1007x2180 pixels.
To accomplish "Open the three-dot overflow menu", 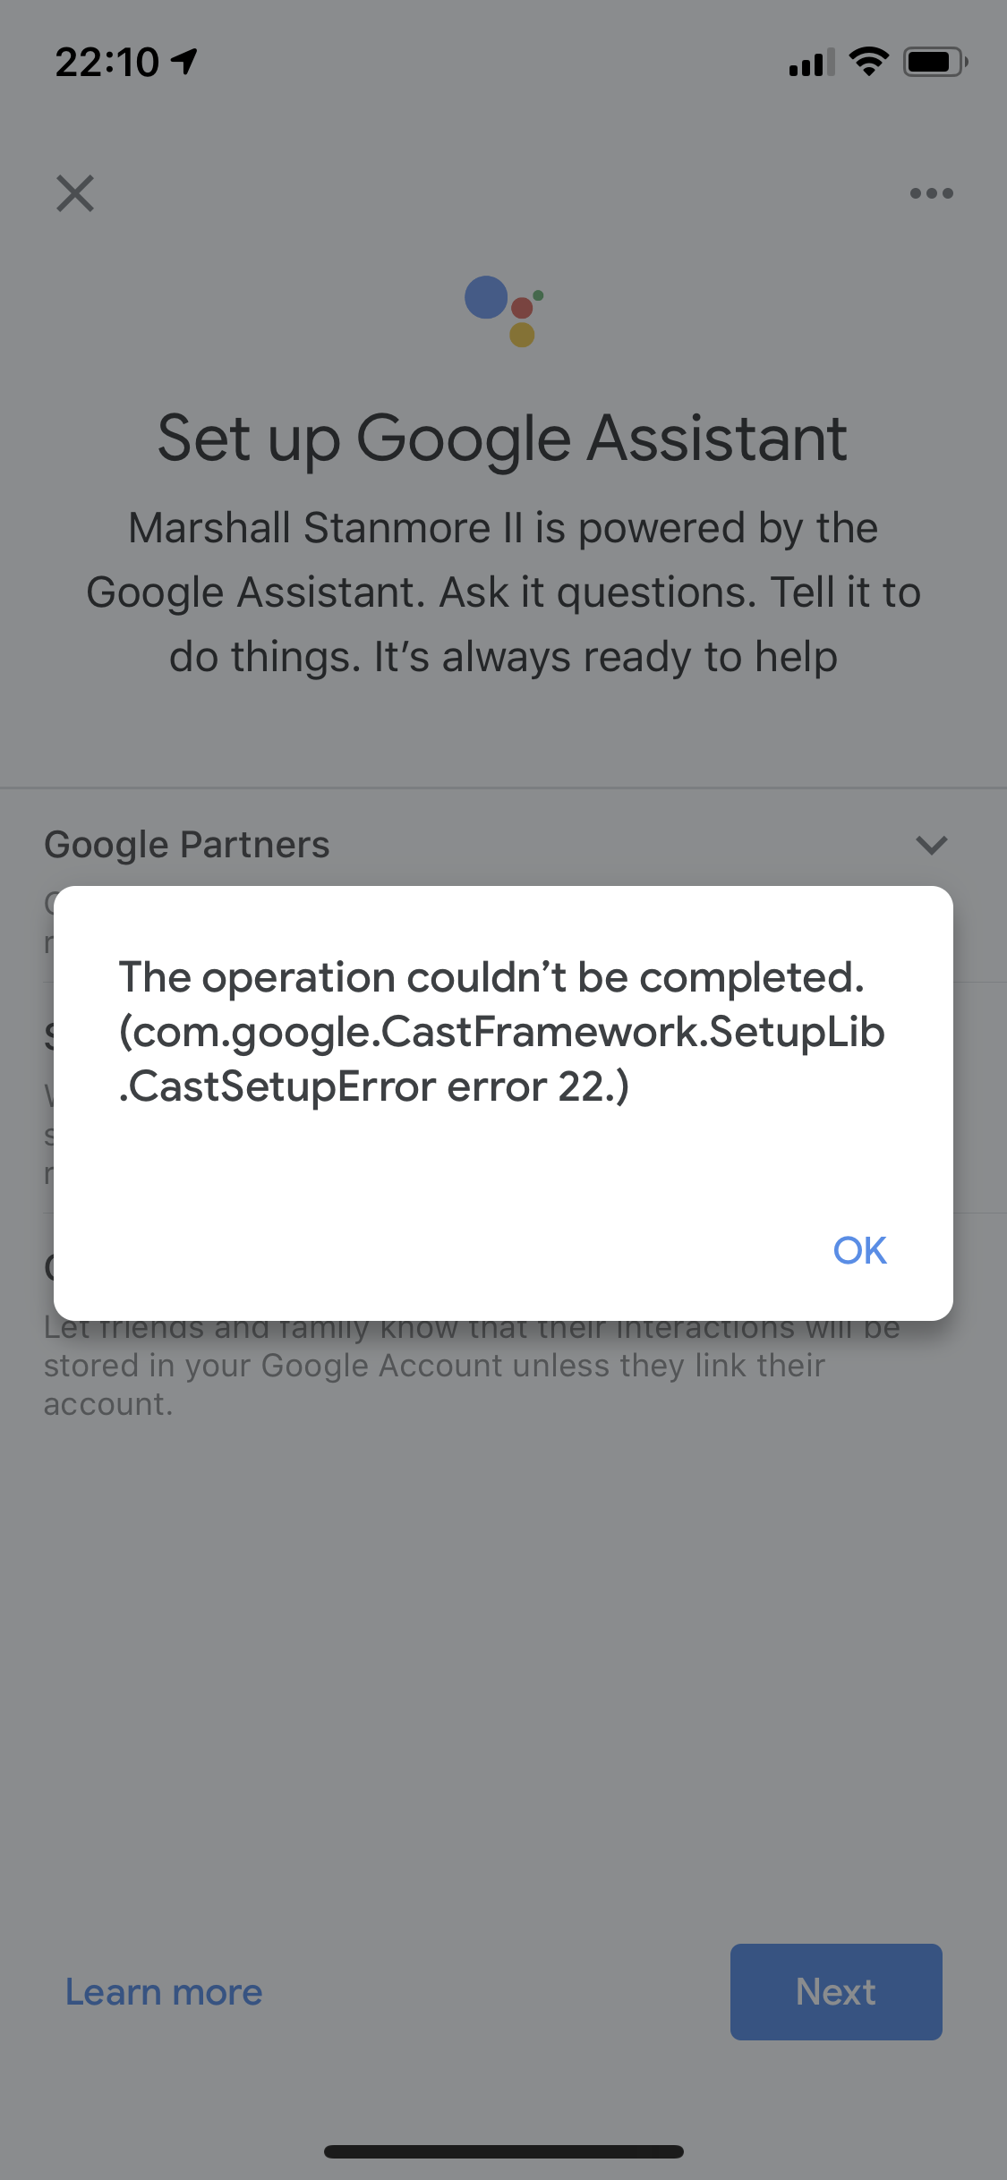I will [930, 192].
